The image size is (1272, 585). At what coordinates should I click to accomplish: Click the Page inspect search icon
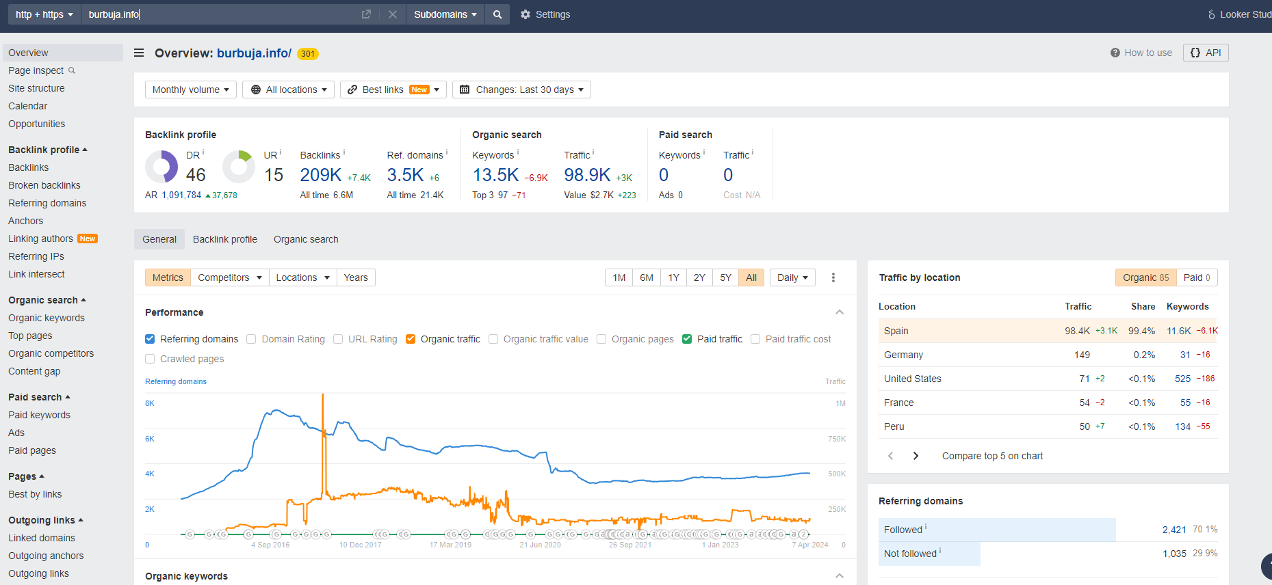click(72, 70)
